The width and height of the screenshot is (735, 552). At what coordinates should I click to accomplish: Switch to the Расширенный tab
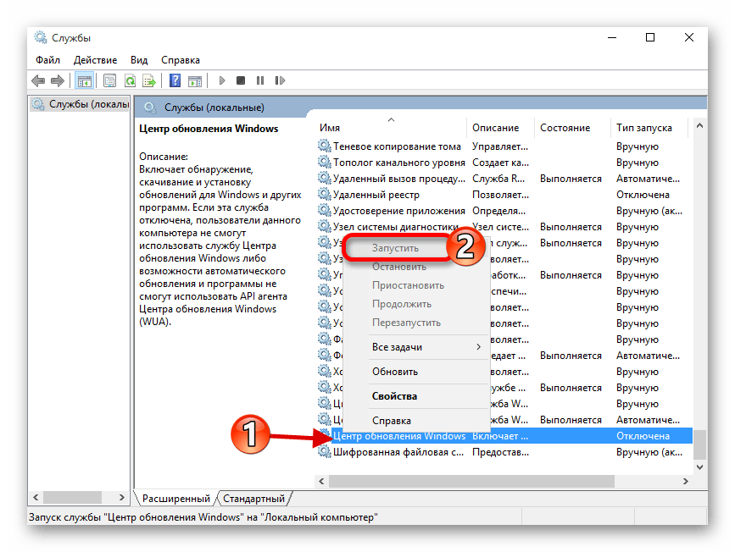tap(175, 499)
